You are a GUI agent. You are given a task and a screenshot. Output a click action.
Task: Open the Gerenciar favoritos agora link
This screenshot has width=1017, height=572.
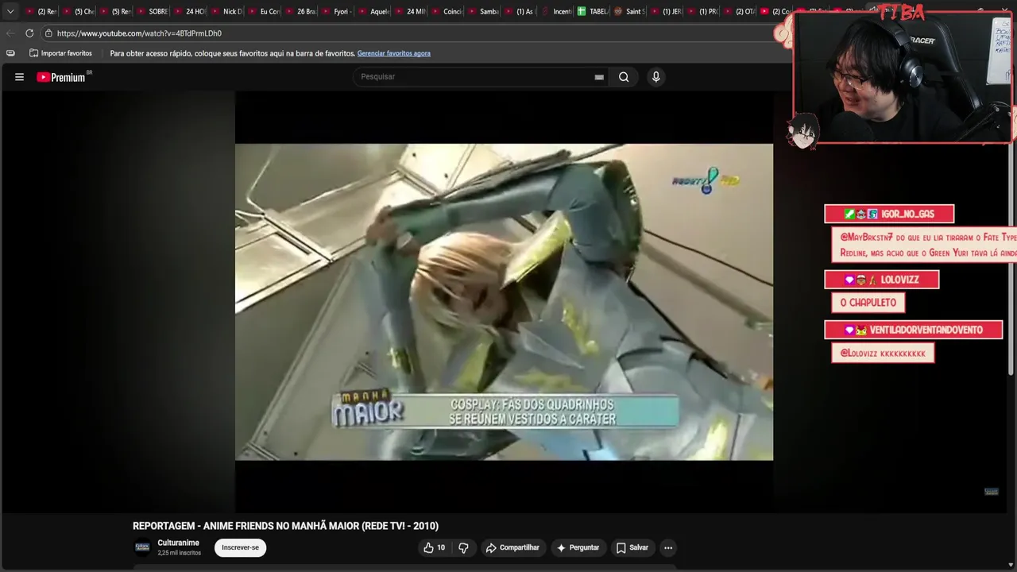(x=394, y=53)
